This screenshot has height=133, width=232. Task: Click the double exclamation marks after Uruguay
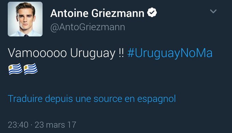[121, 53]
